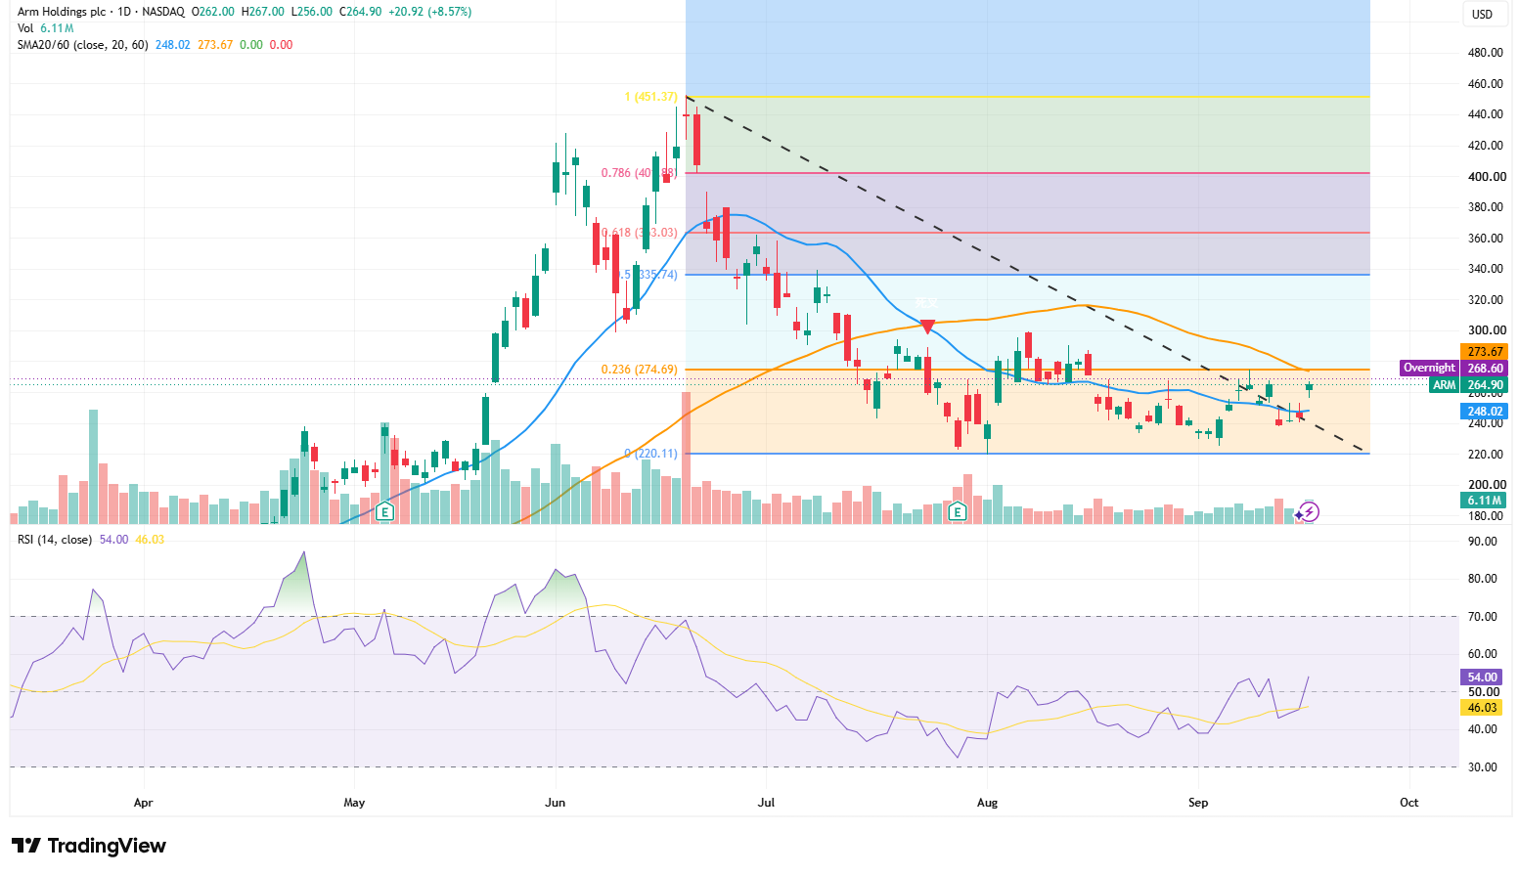Click the orange 273.67 axis price tag
1519x875 pixels.
click(x=1485, y=352)
